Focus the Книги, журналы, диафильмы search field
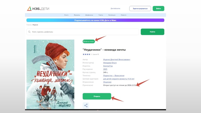 tap(83, 32)
